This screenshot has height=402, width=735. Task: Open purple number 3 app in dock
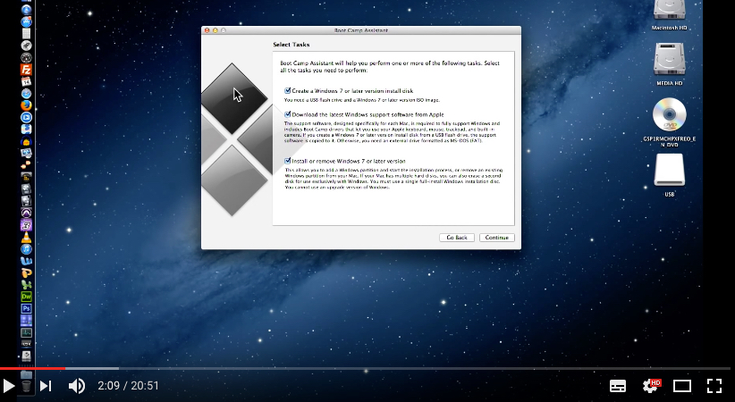(x=26, y=225)
